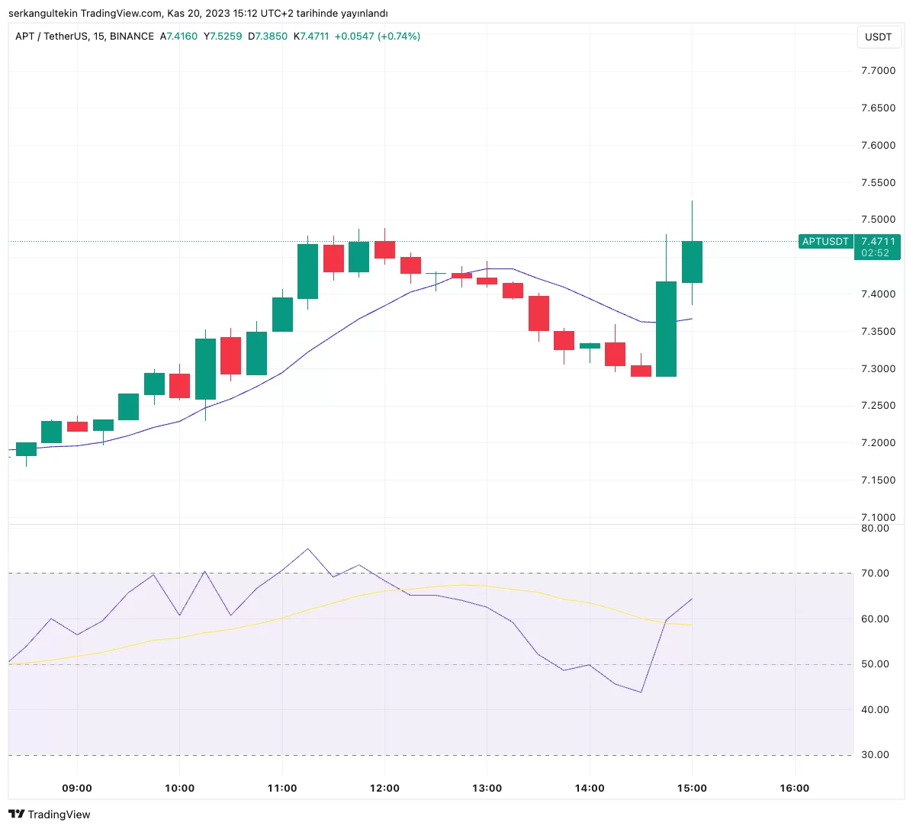The height and width of the screenshot is (829, 913).
Task: Click the 02:52 candle countdown timer
Action: click(x=875, y=253)
